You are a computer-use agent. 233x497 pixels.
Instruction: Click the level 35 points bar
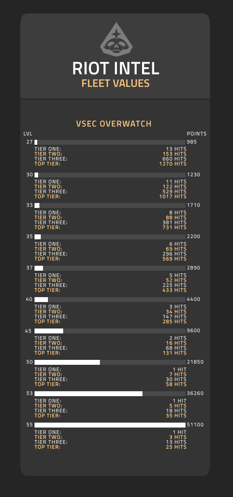(110, 237)
